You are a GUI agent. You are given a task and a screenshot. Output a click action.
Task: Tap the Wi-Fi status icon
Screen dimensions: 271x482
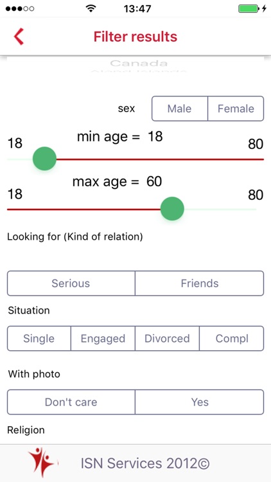(x=91, y=8)
